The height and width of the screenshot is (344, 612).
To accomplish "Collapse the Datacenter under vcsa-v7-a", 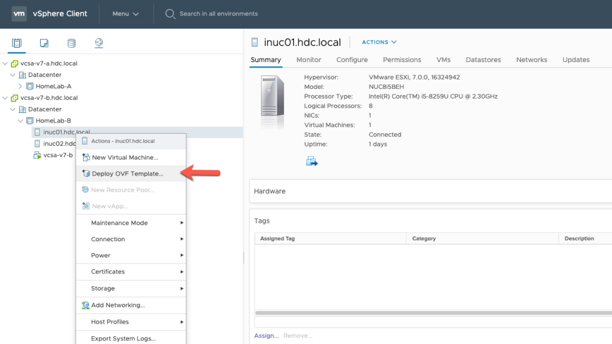I will tap(13, 75).
